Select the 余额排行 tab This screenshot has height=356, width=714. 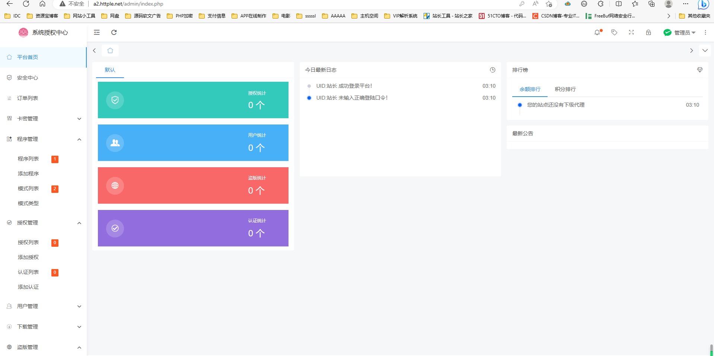pos(530,89)
